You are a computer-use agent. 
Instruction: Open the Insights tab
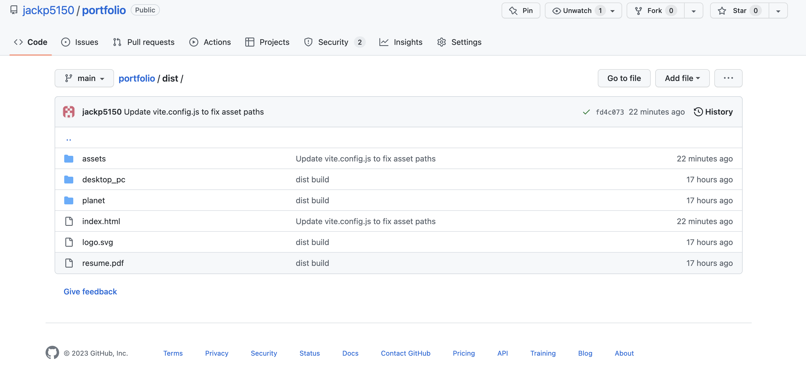click(401, 42)
